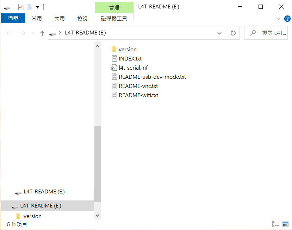This screenshot has height=230, width=292.
Task: Switch to the 共用 ribbon tab
Action: pyautogui.click(x=60, y=18)
